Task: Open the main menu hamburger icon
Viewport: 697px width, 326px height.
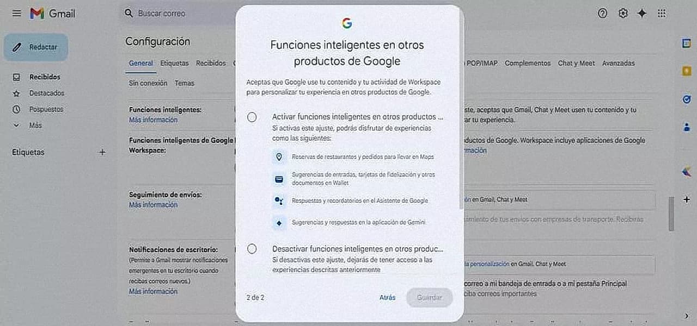Action: coord(17,14)
